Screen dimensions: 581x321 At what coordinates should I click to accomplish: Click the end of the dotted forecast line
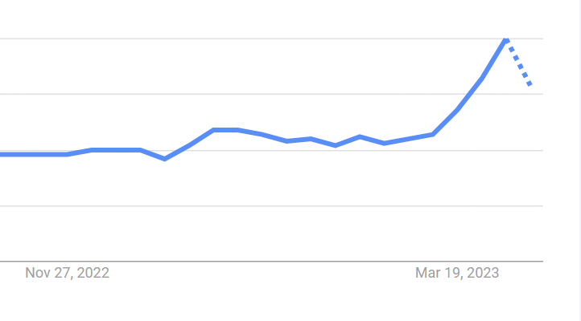530,84
